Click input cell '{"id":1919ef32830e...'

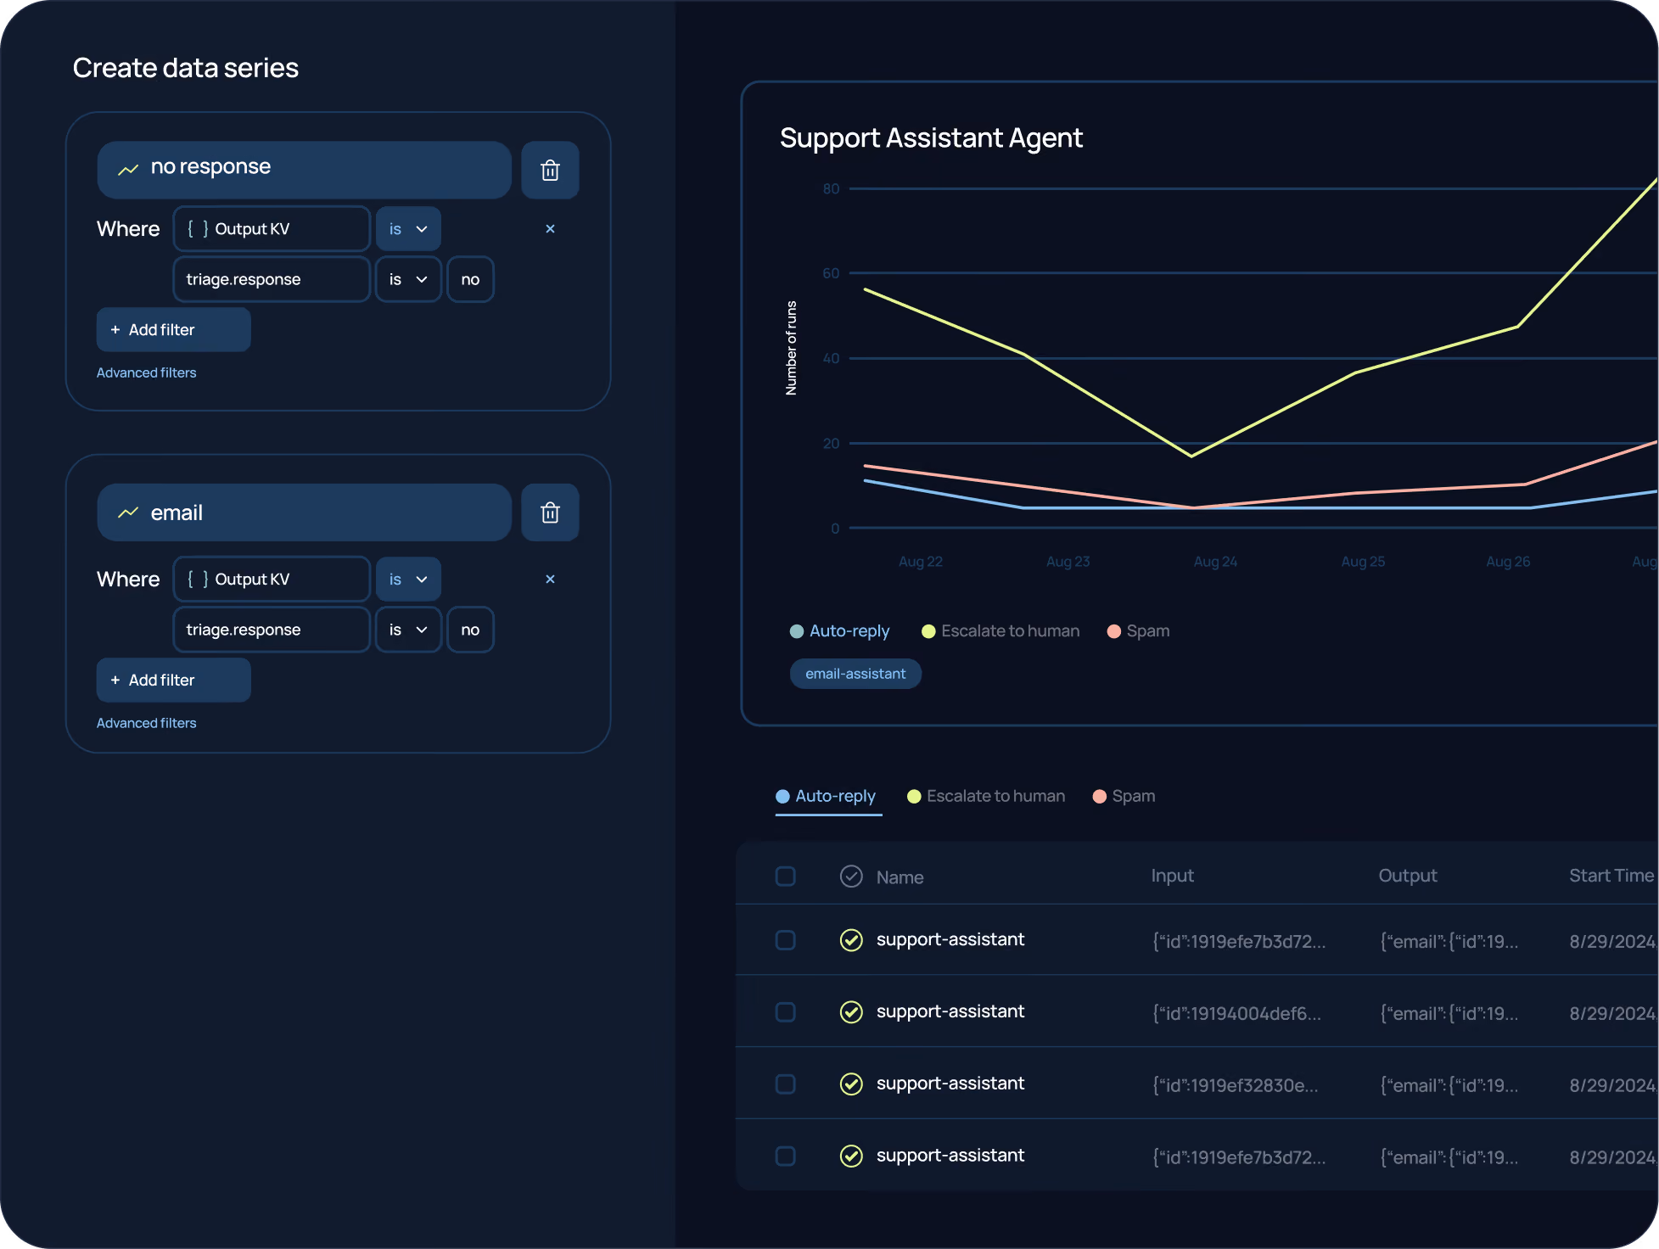pos(1235,1085)
